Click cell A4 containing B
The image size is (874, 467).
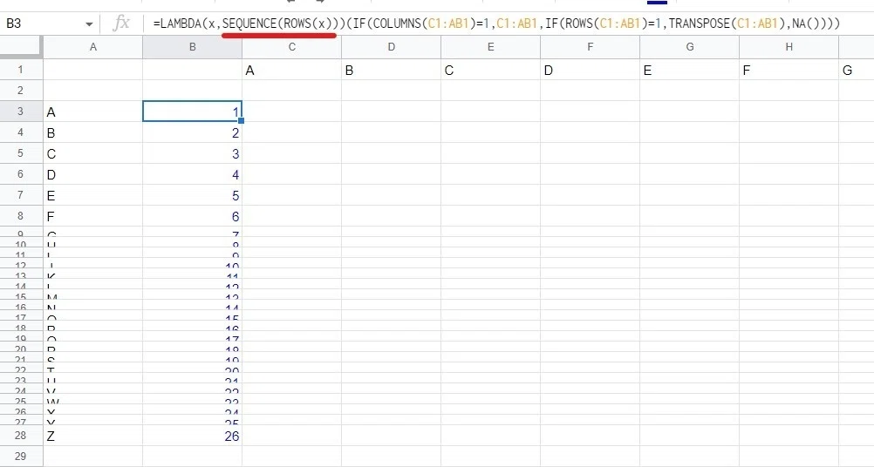[93, 132]
